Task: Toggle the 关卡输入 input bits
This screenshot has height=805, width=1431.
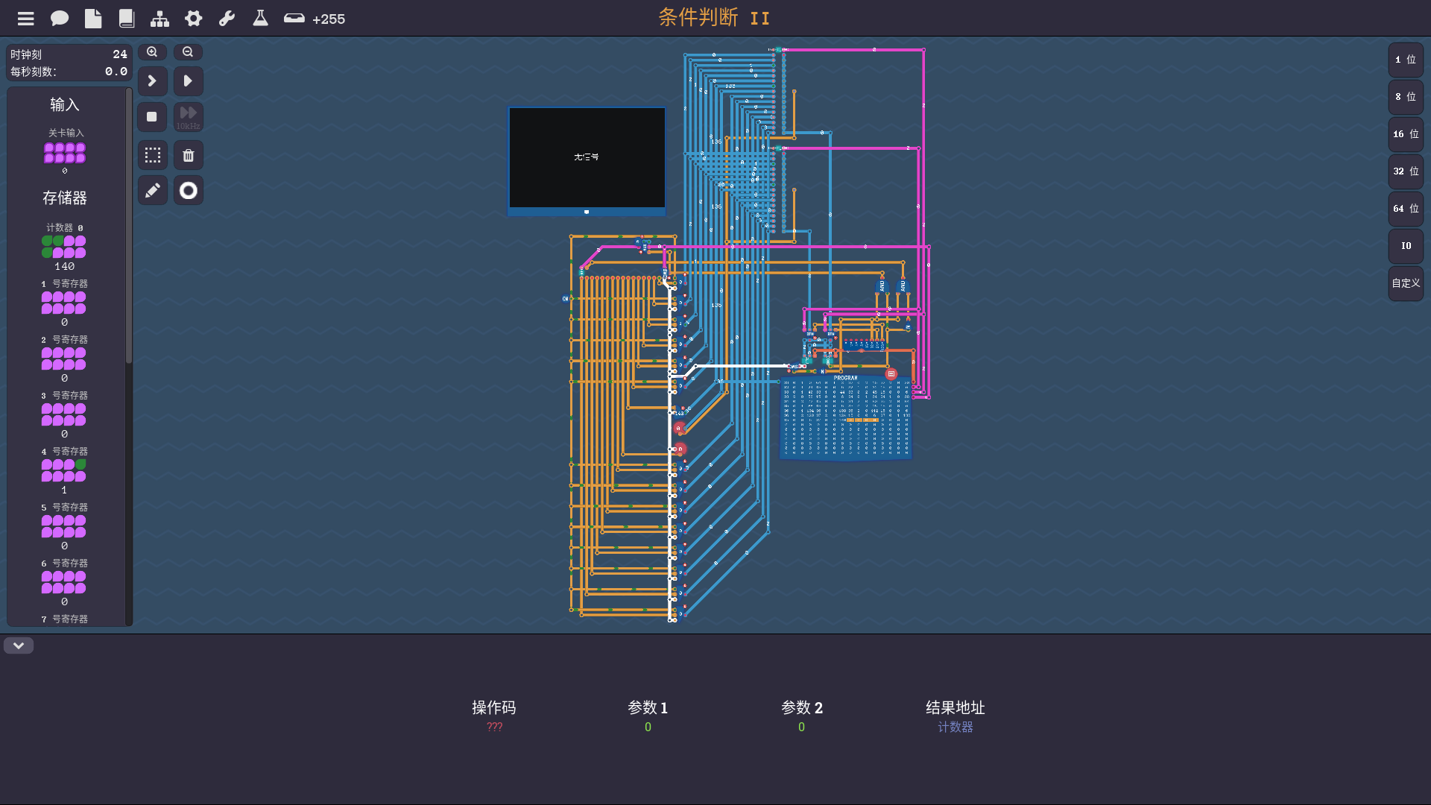Action: click(x=65, y=153)
